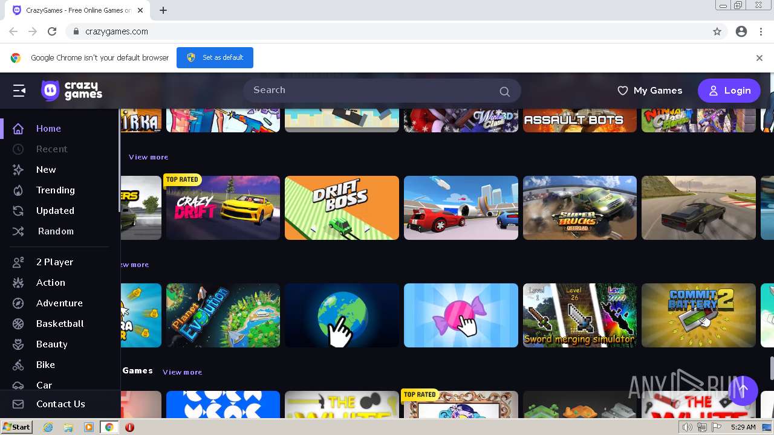This screenshot has width=774, height=435.
Task: Click the Windows Start button
Action: coord(17,427)
